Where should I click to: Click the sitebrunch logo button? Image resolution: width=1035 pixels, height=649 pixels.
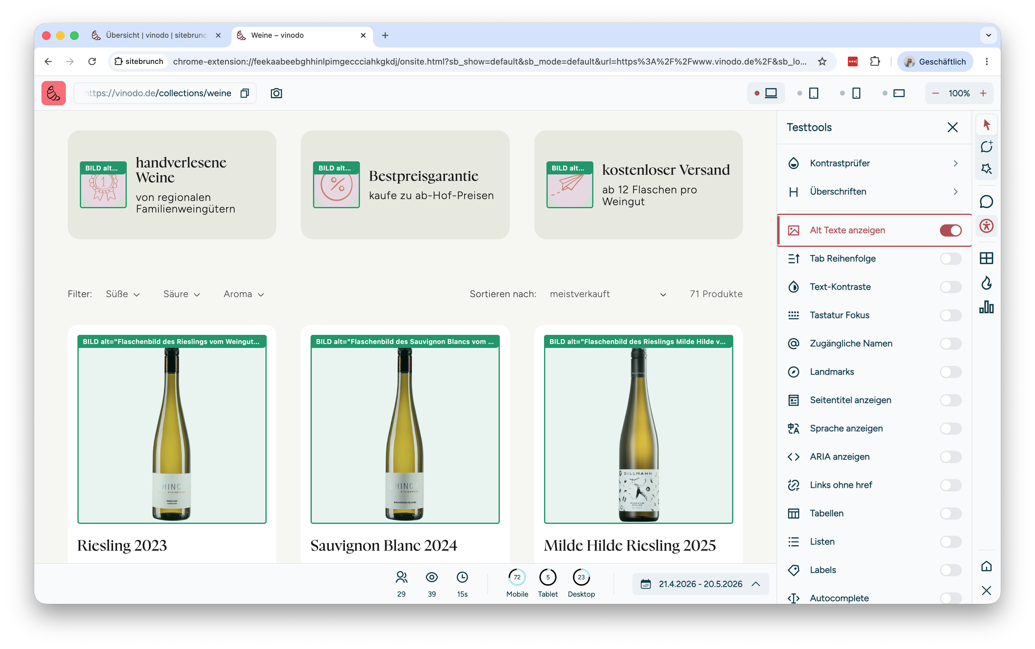tap(53, 93)
